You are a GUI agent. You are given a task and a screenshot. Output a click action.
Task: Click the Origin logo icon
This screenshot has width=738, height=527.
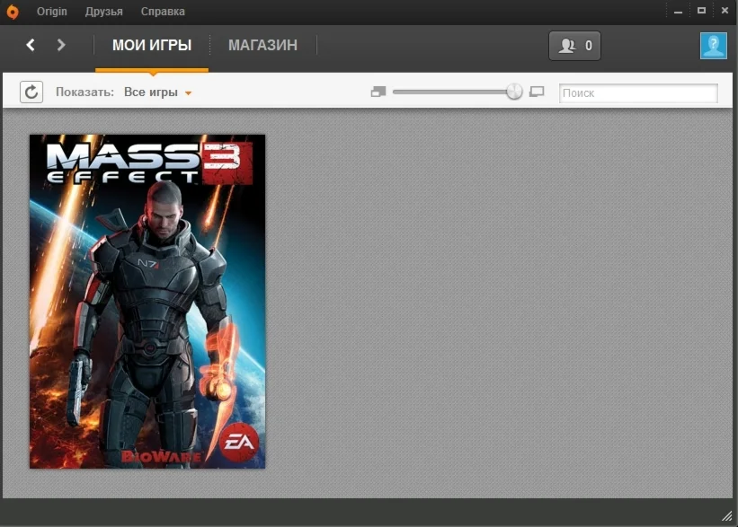coord(12,11)
